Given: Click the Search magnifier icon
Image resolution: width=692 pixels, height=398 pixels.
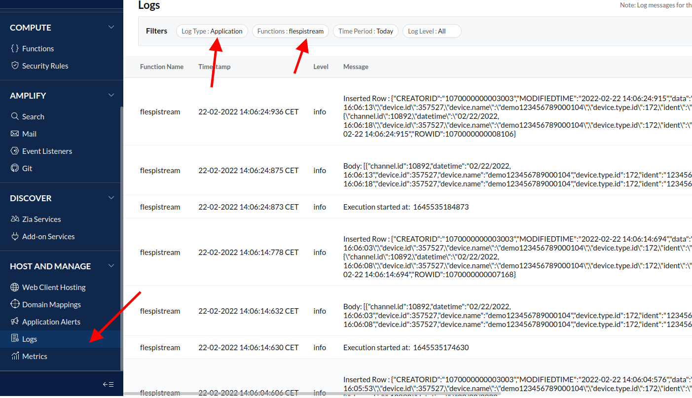Looking at the screenshot, I should 15,116.
